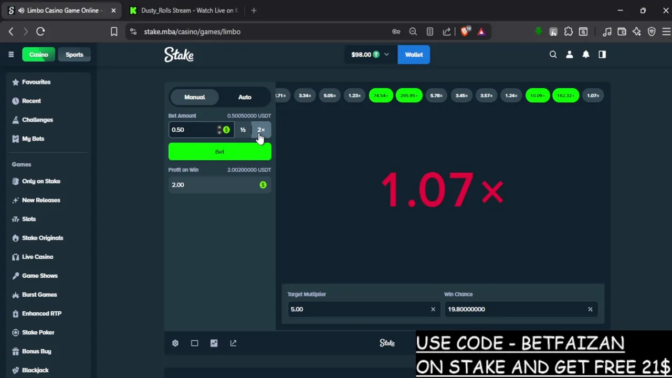This screenshot has width=672, height=378.
Task: Open the hamburger sidebar menu on Stake
Action: [10, 55]
